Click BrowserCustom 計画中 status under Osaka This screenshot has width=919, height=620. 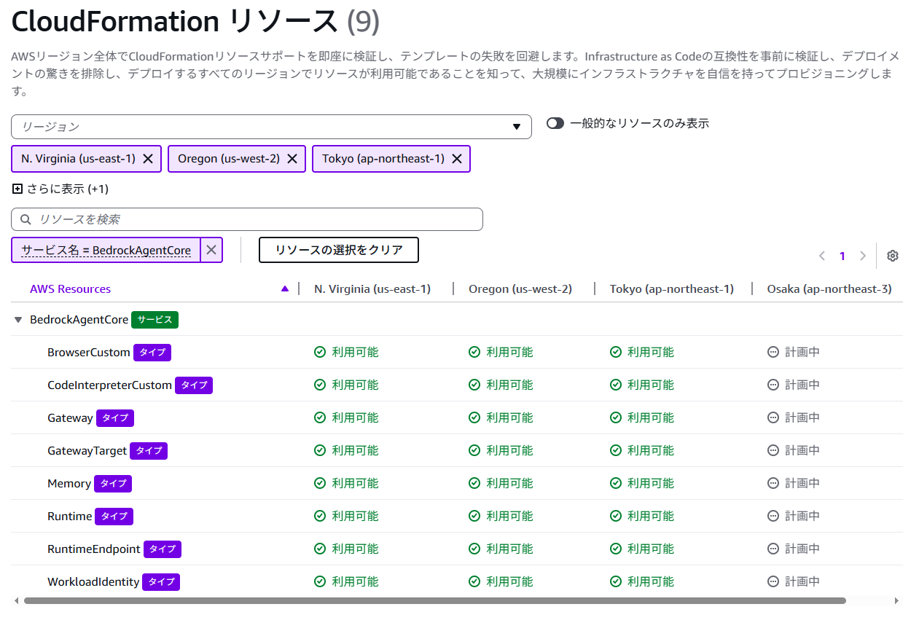[x=794, y=352]
